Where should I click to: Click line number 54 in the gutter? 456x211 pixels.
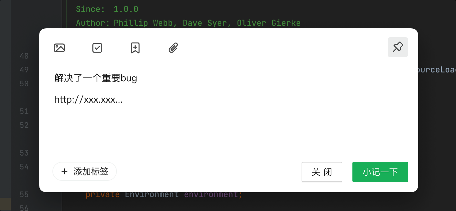tap(24, 167)
